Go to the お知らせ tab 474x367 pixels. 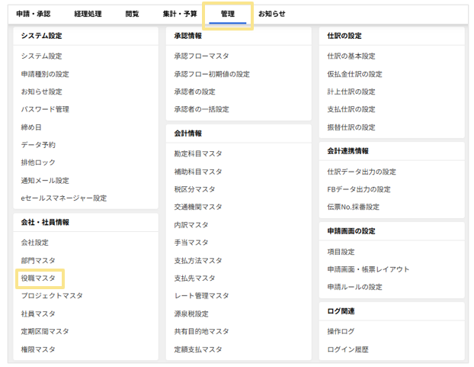tap(272, 14)
